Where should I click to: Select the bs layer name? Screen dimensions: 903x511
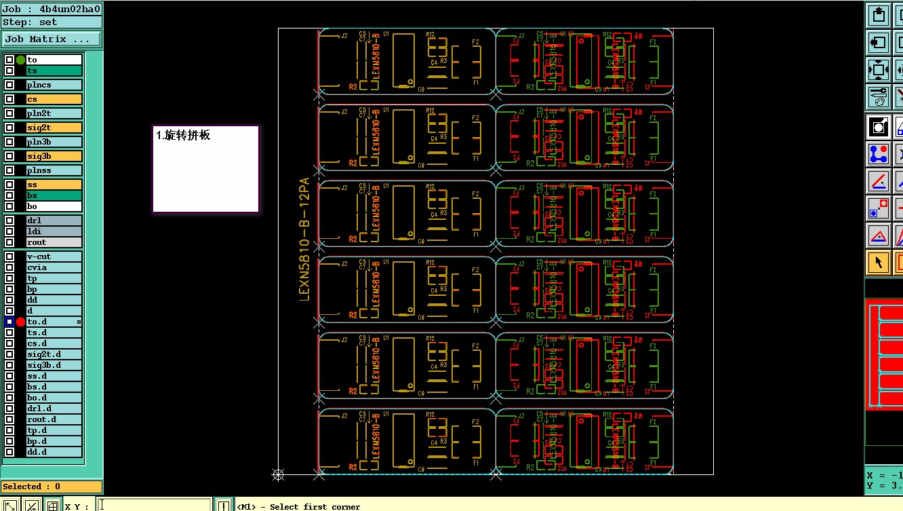pyautogui.click(x=54, y=195)
